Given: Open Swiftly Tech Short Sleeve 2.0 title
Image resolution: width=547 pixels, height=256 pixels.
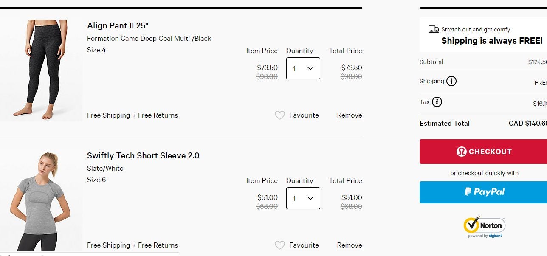Looking at the screenshot, I should pos(143,155).
